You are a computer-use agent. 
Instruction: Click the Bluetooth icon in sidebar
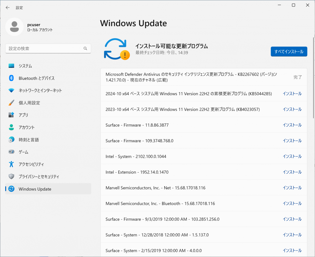click(11, 78)
